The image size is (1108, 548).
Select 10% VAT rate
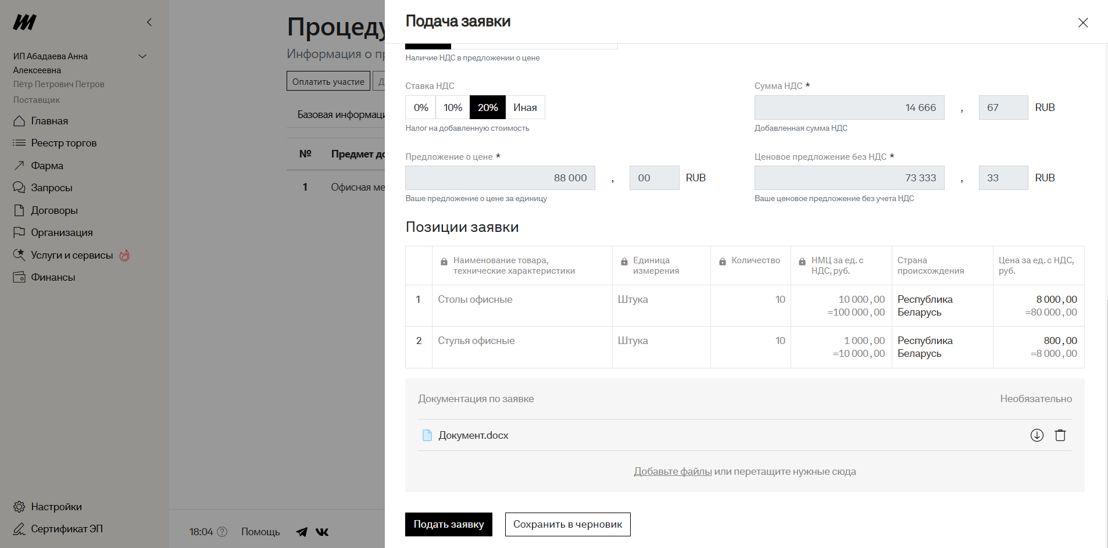(453, 108)
